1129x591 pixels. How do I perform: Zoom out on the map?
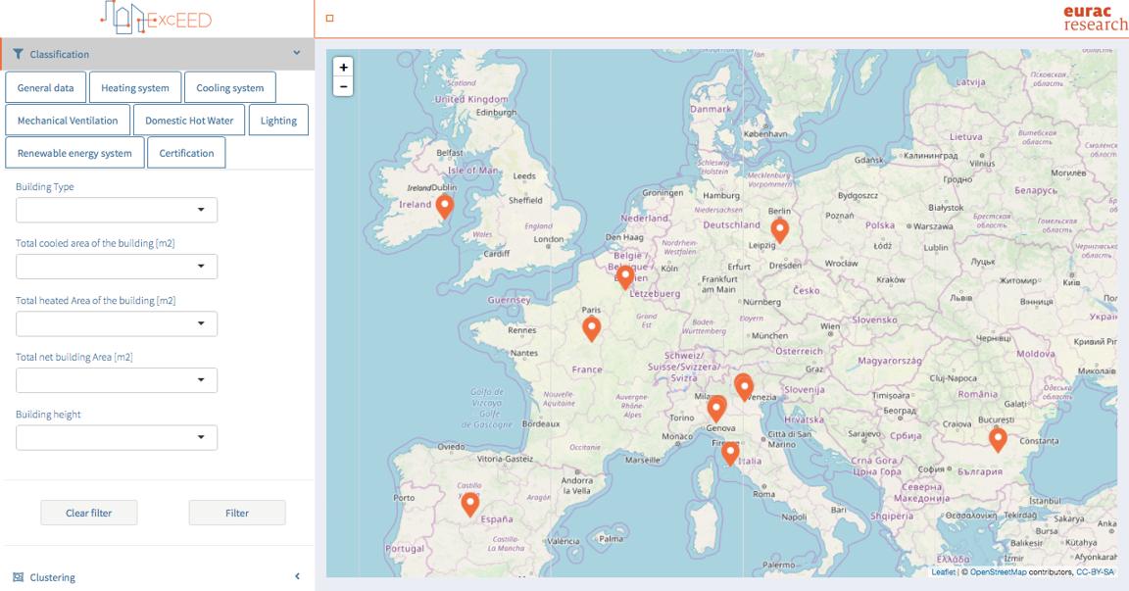click(x=341, y=88)
